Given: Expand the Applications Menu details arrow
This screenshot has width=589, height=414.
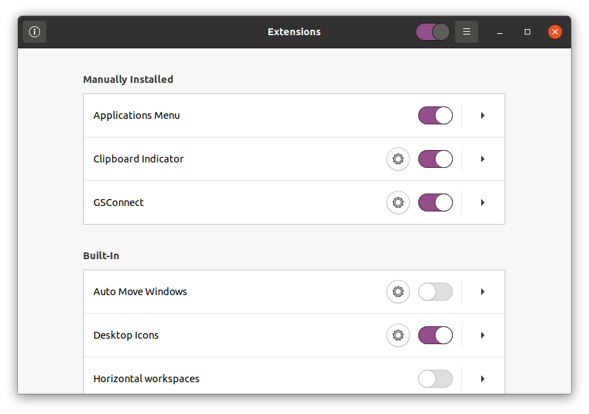Looking at the screenshot, I should click(x=483, y=115).
